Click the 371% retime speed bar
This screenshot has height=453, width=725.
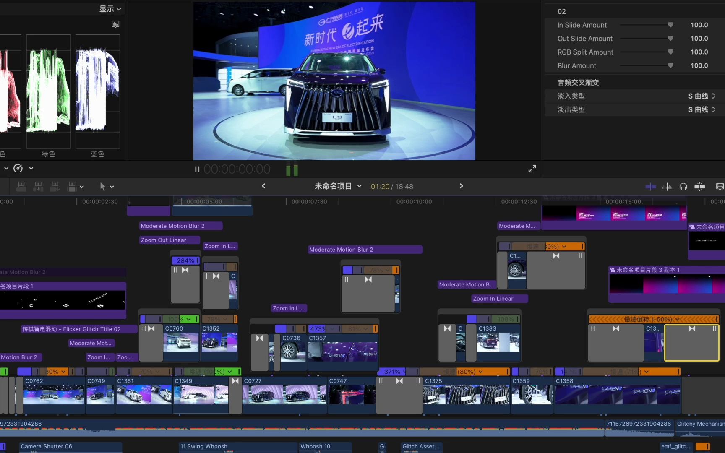tap(392, 372)
